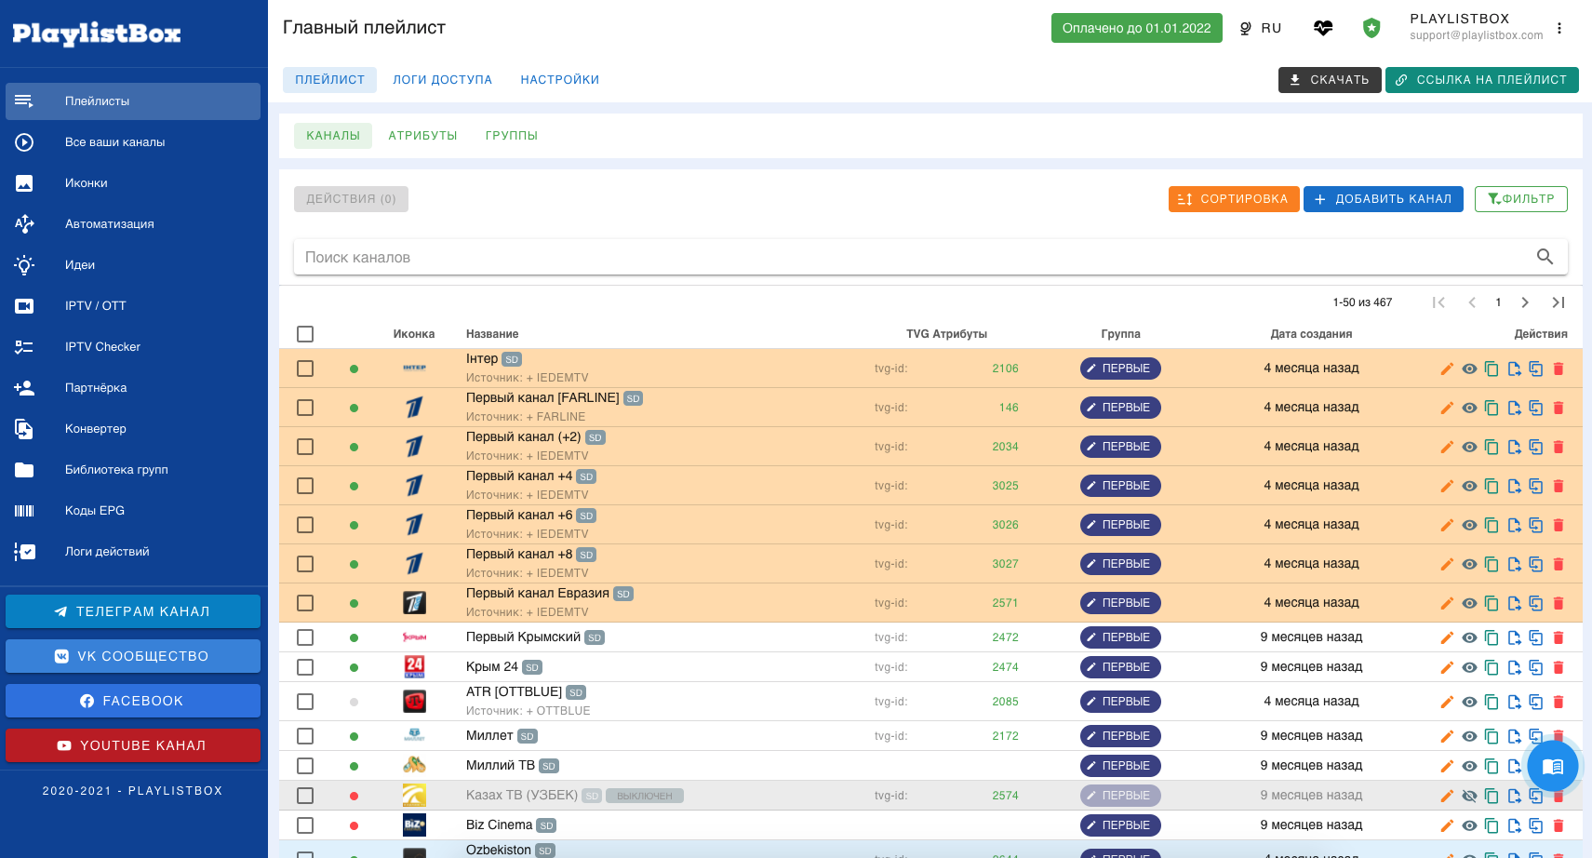Viewport: 1592px width, 858px height.
Task: Check the Інтер channel checkbox
Action: 305,369
